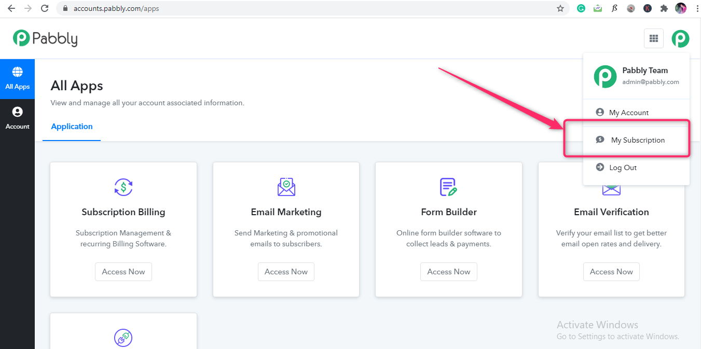Click Access Now under Email Marketing
The image size is (701, 349).
[x=286, y=272]
